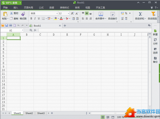Click the Paste icon
Viewport: 160px width, 119px height.
(5, 14)
